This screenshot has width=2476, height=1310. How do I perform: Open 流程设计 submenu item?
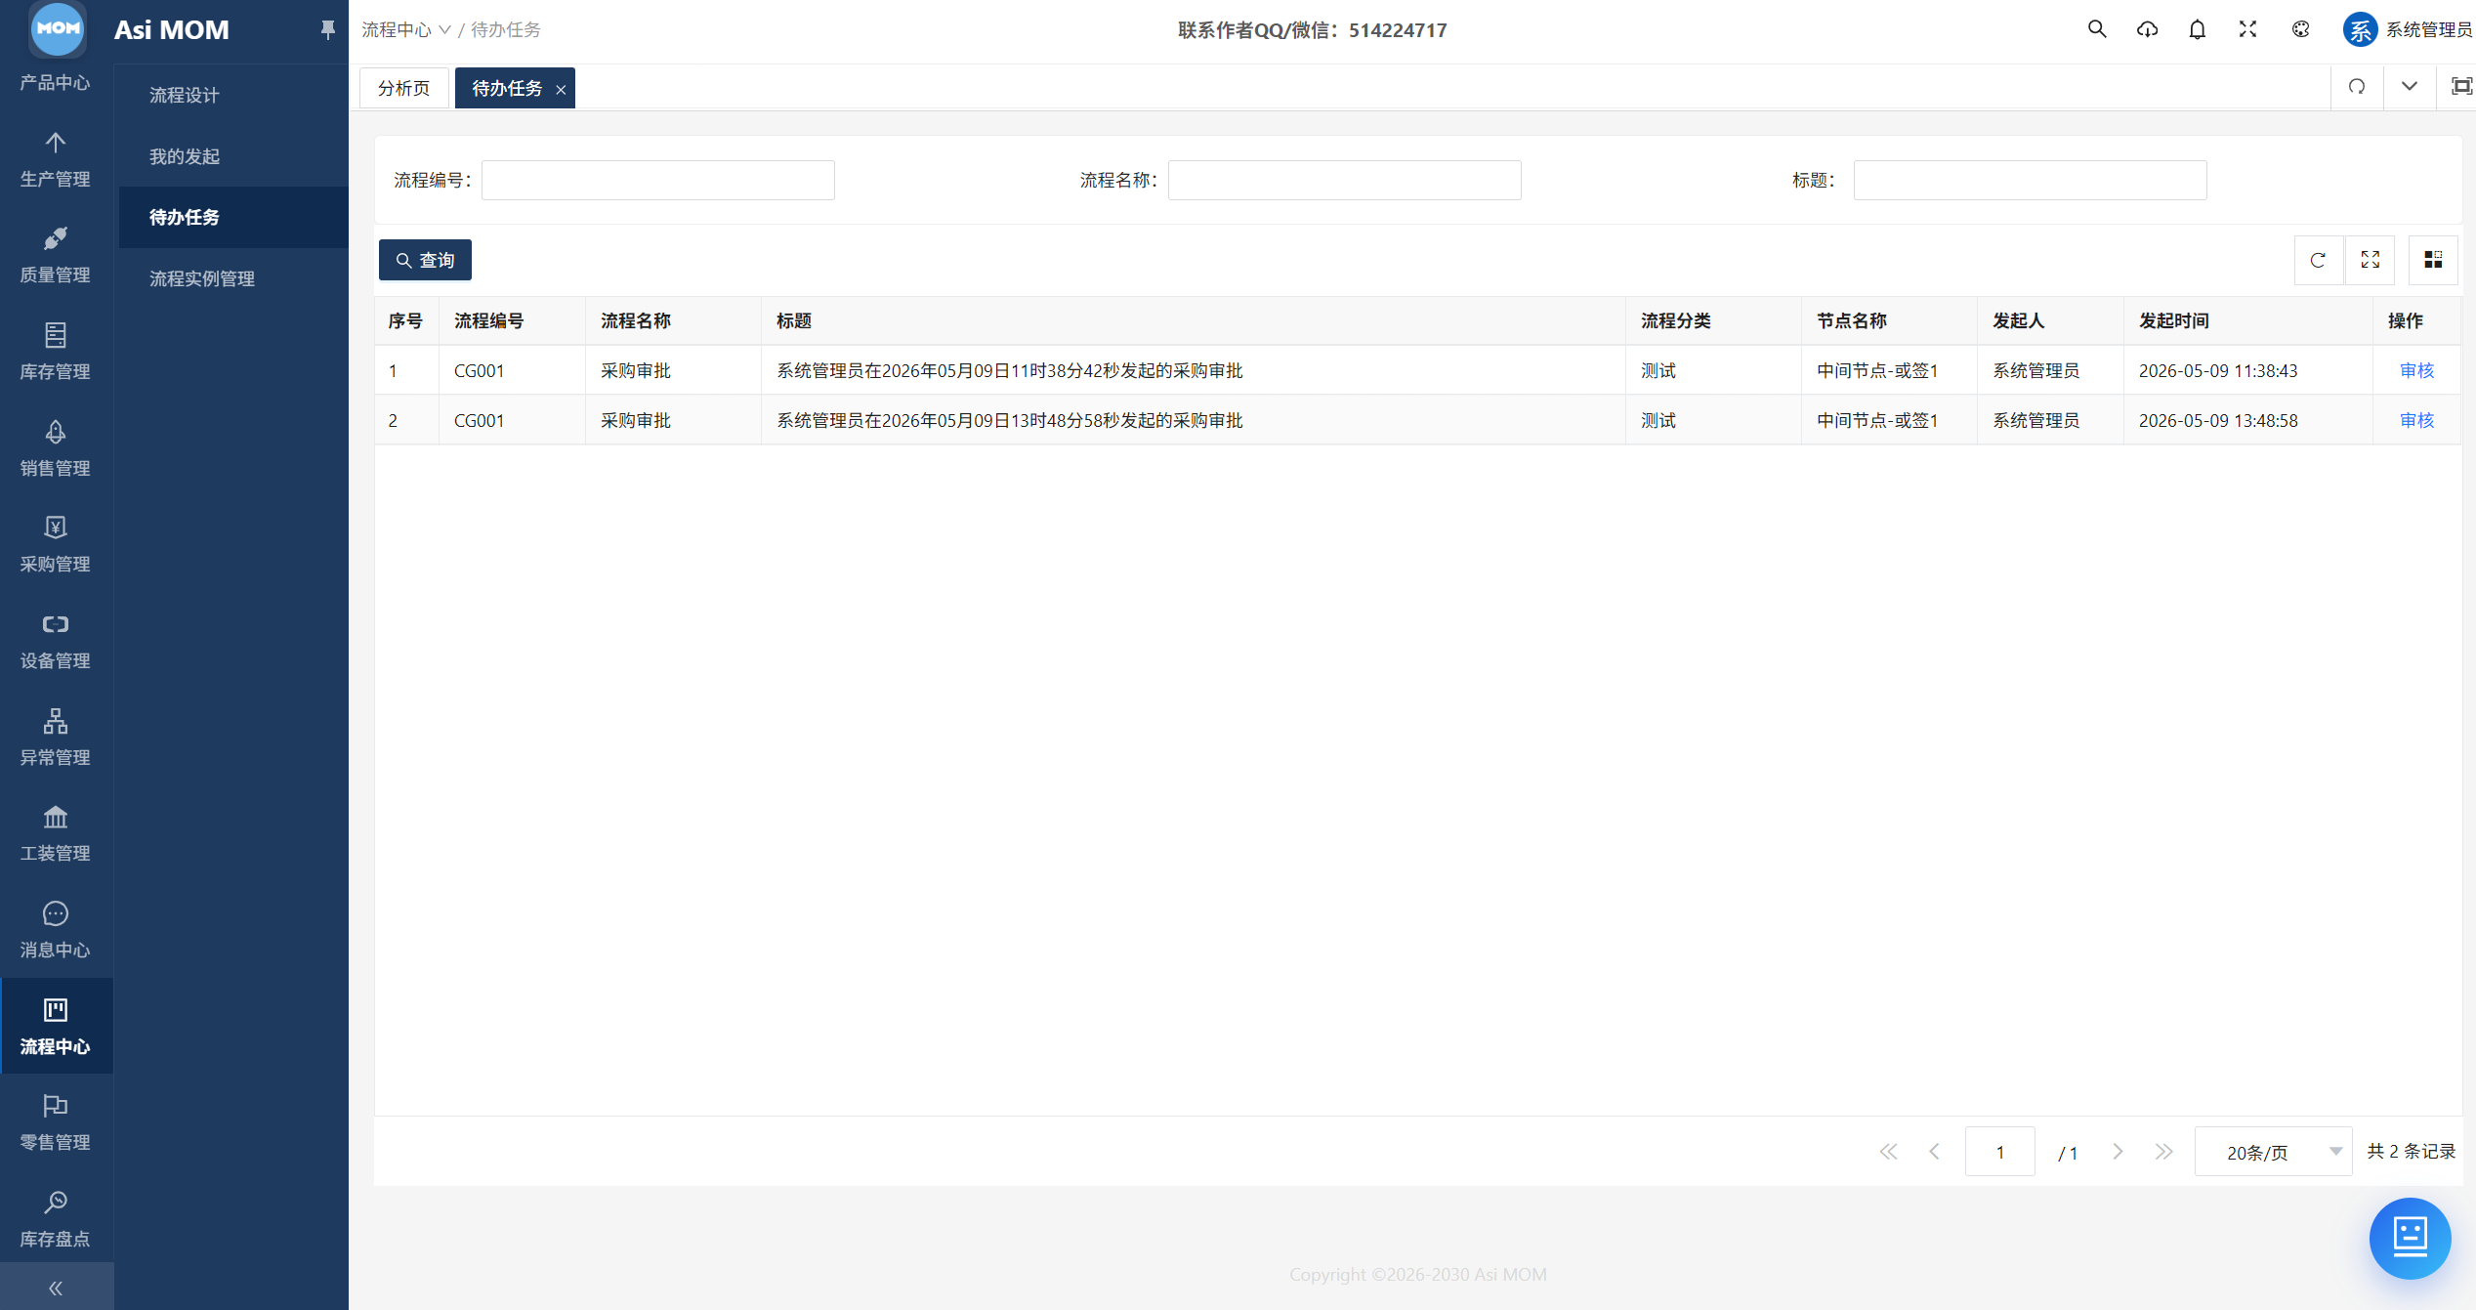(185, 95)
